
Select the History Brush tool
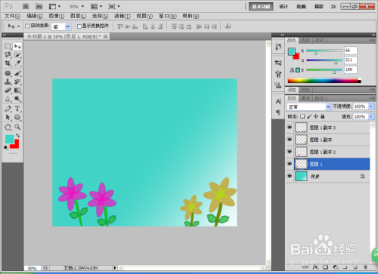(x=17, y=82)
